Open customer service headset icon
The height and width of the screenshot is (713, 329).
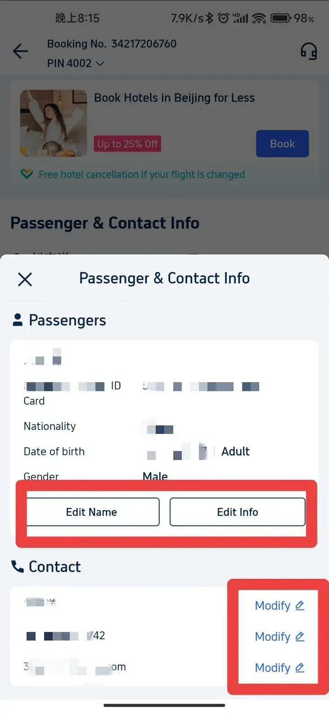pos(309,51)
